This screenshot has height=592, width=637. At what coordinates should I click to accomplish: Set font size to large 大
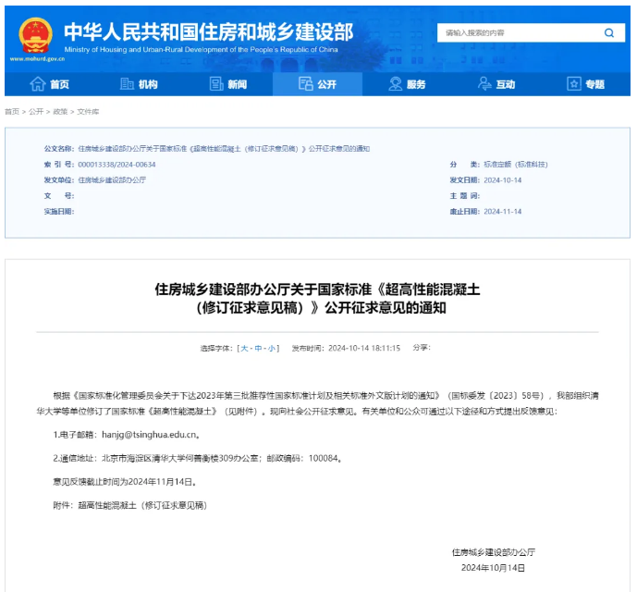245,348
